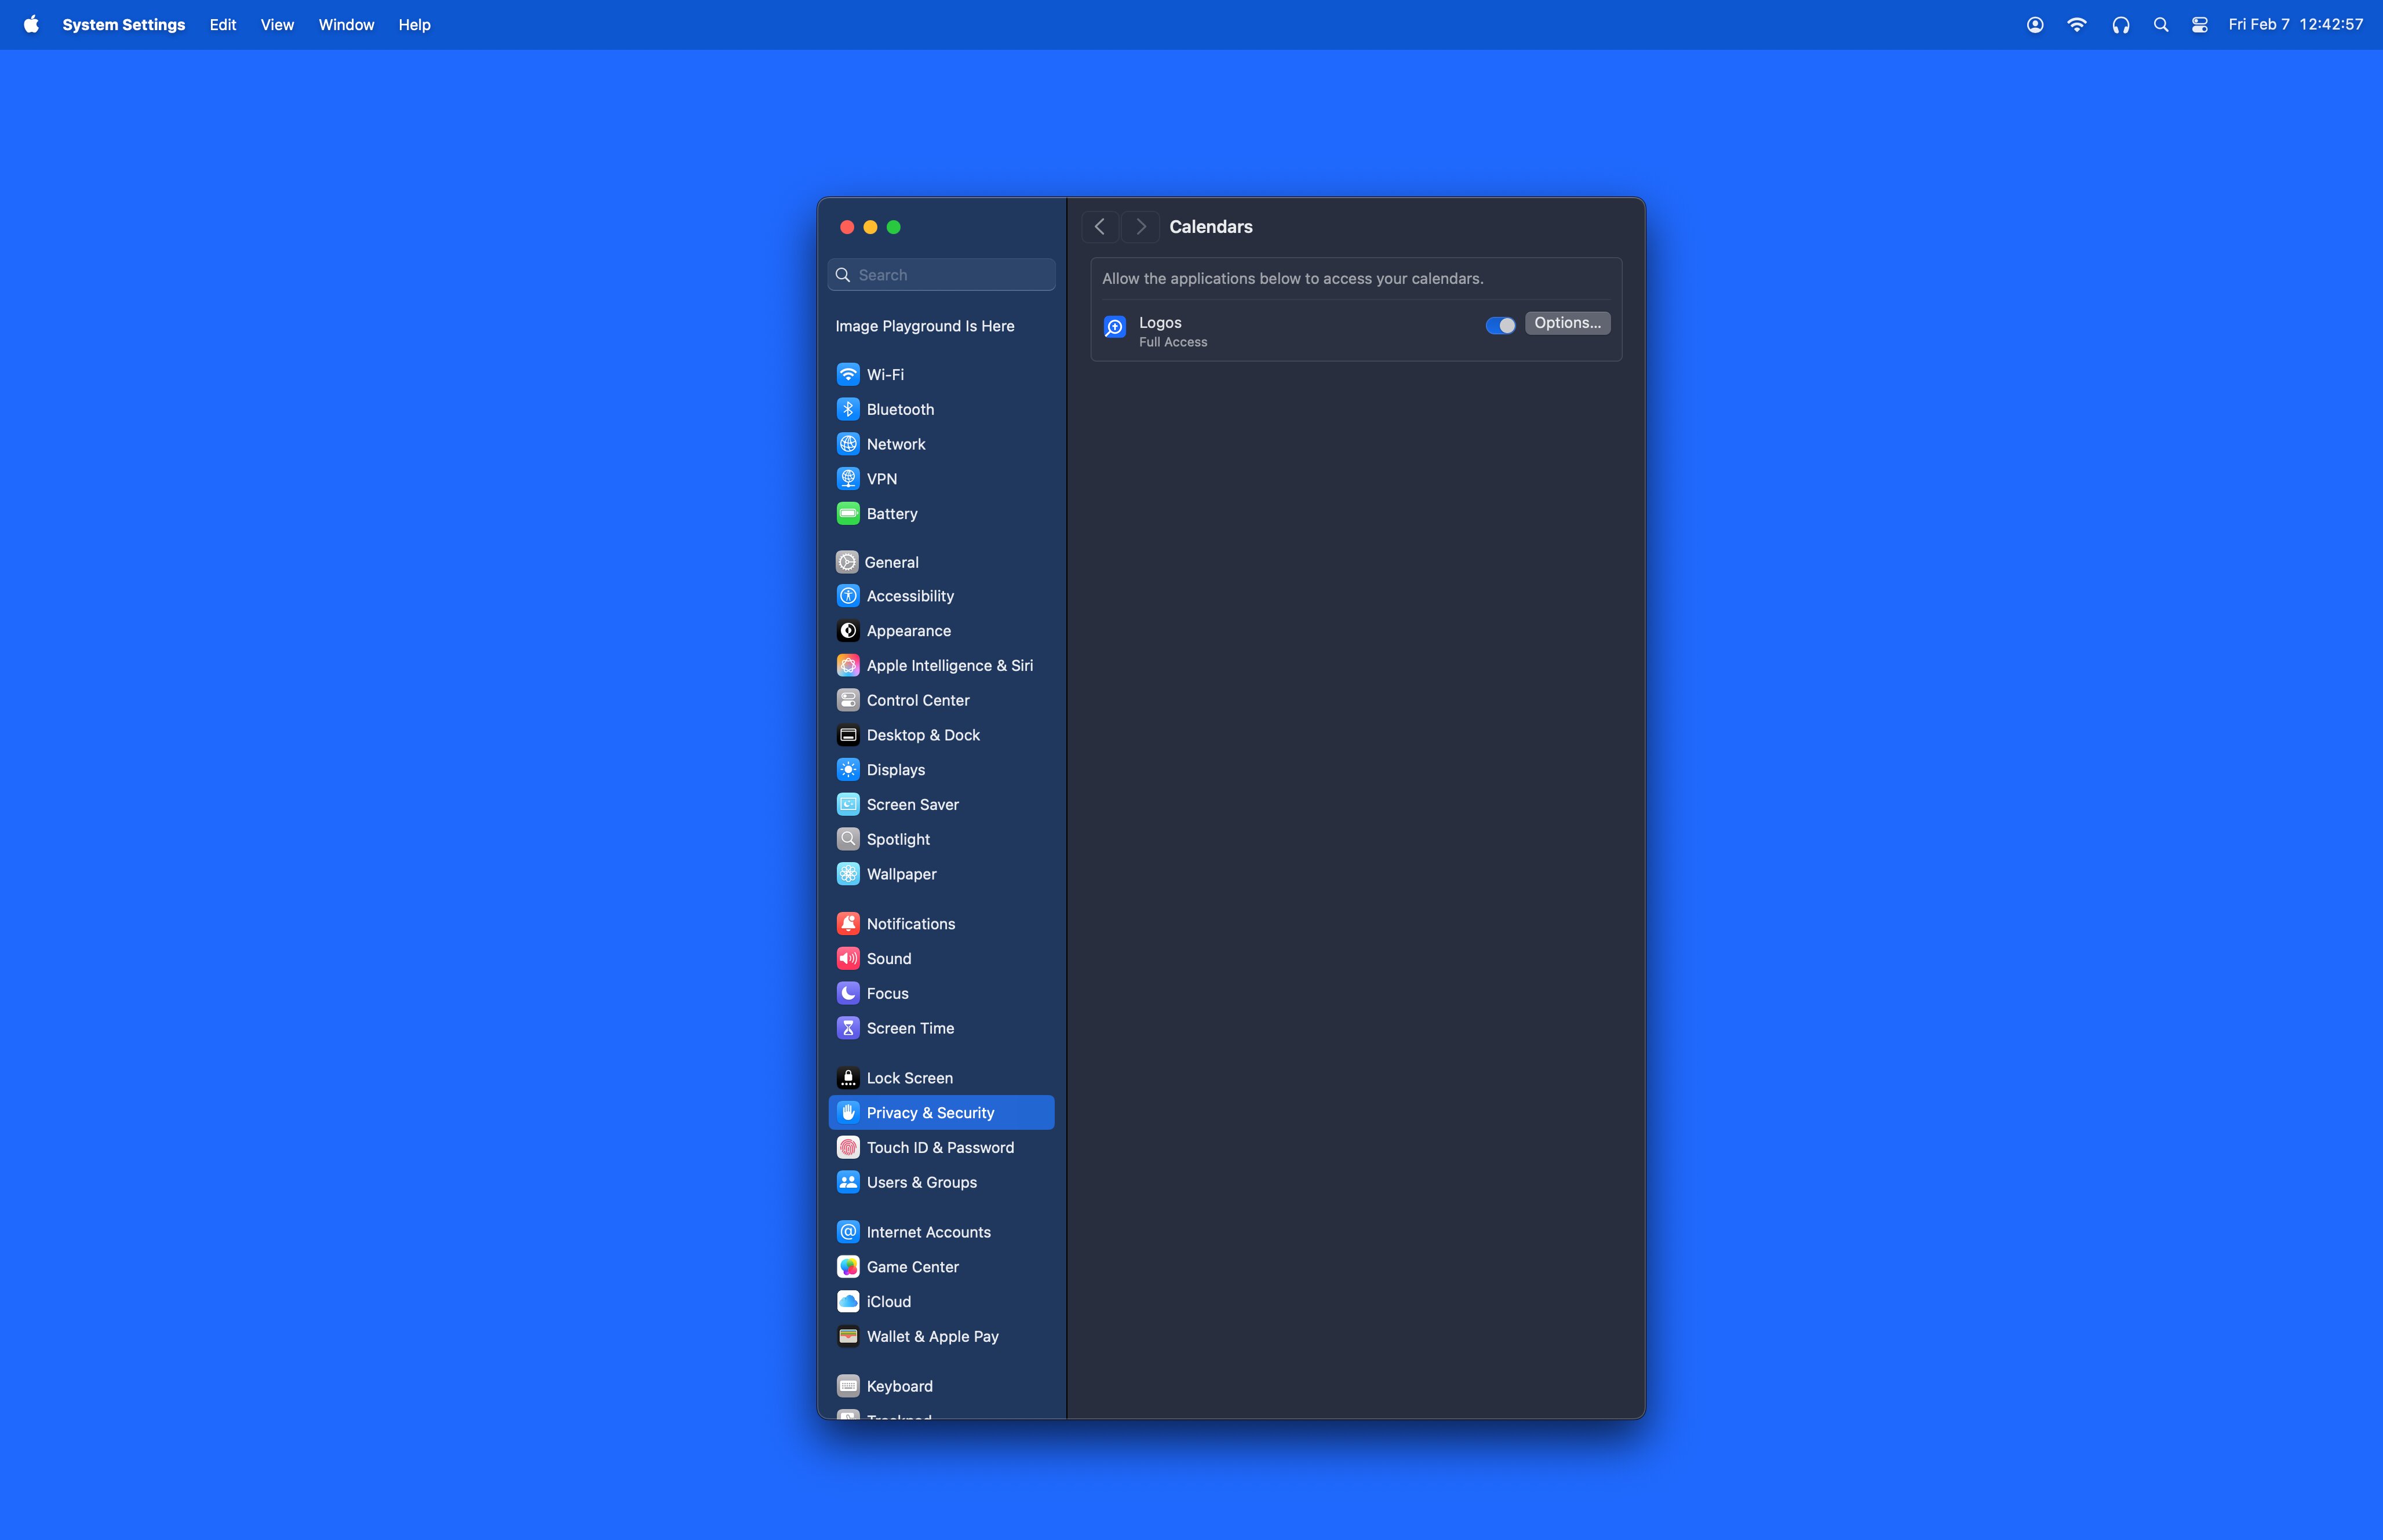Open Keyboard settings
This screenshot has height=1540, width=2383.
pos(941,1386)
